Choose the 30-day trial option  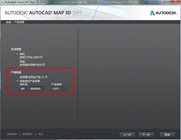[x=17, y=77]
